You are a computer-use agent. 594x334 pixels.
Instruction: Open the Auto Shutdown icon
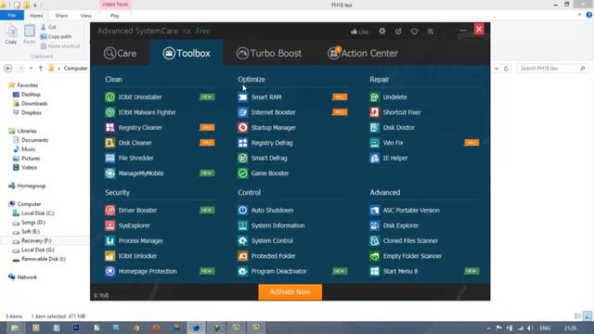[243, 211]
